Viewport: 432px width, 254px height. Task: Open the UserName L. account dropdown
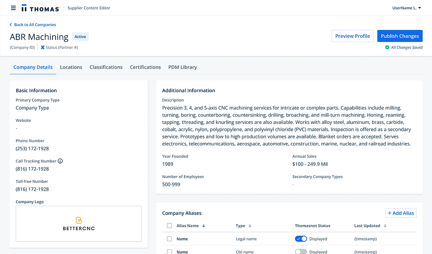(405, 8)
